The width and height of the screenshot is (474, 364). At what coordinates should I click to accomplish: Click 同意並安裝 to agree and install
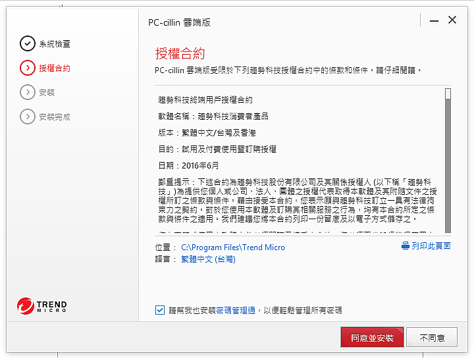[x=372, y=338]
